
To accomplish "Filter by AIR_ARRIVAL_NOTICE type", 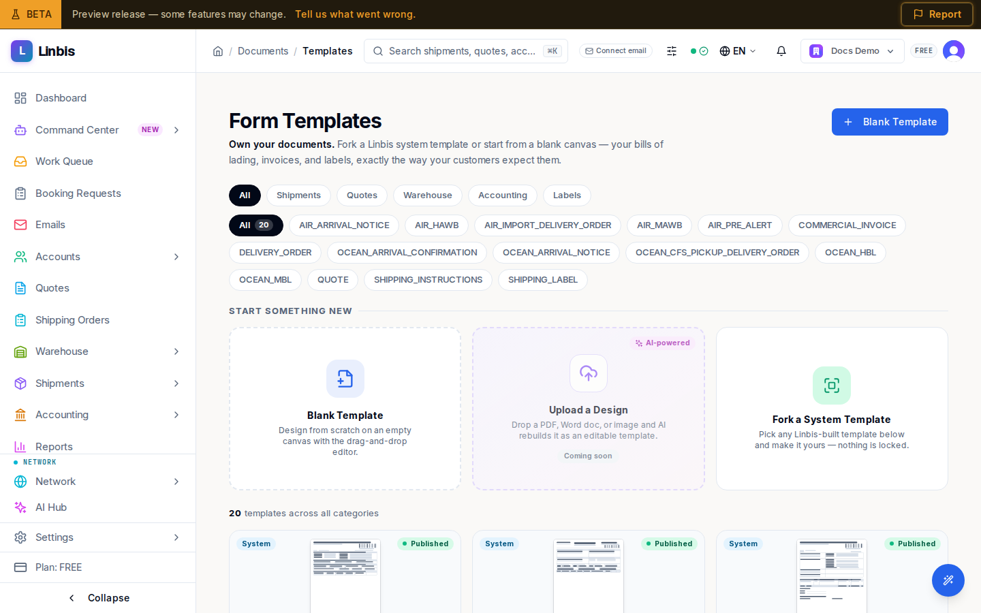I will [x=344, y=225].
